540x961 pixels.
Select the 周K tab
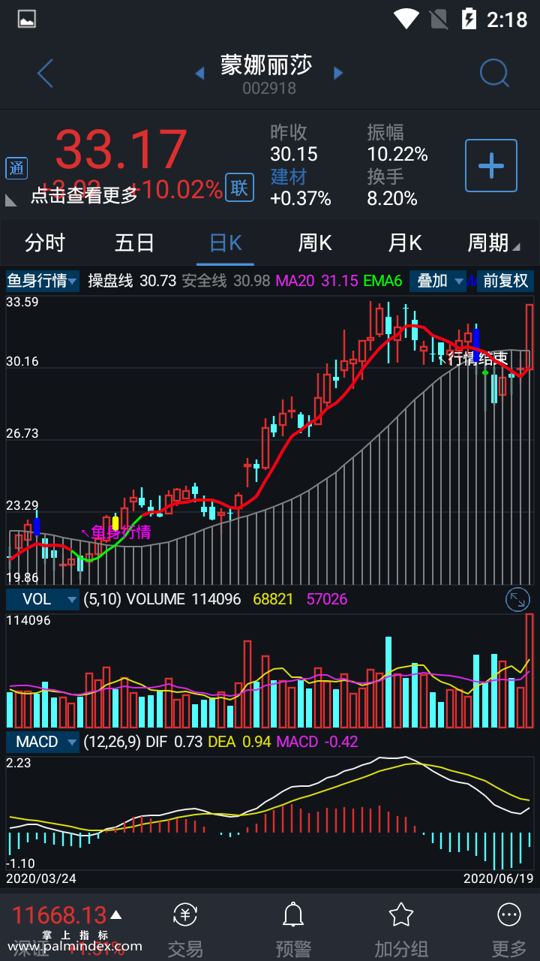point(315,243)
